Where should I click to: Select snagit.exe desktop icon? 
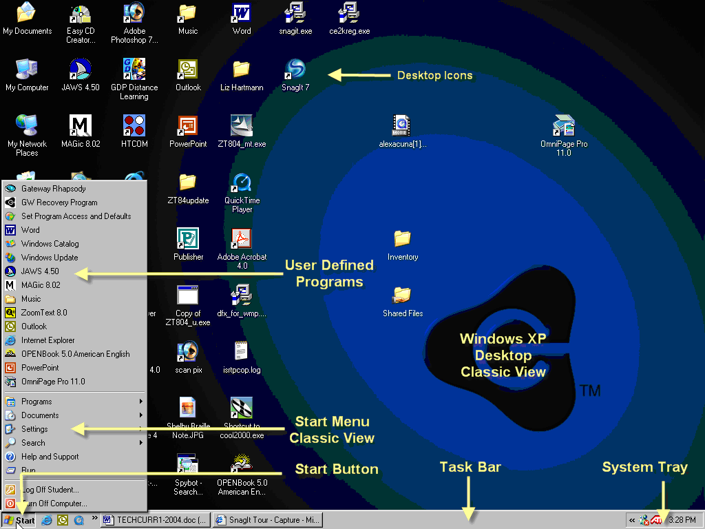coord(295,19)
